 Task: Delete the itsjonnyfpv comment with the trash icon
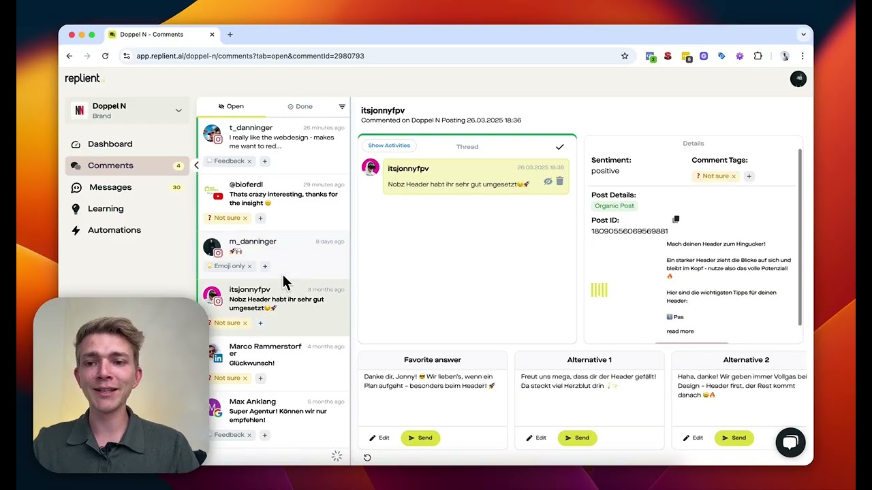click(x=560, y=181)
